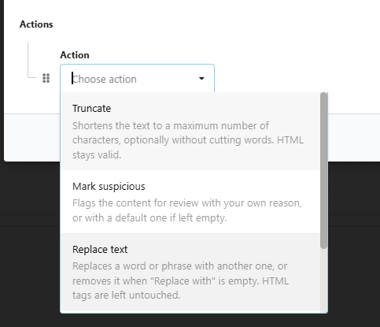Click the drag handle beside Action field

click(x=46, y=78)
